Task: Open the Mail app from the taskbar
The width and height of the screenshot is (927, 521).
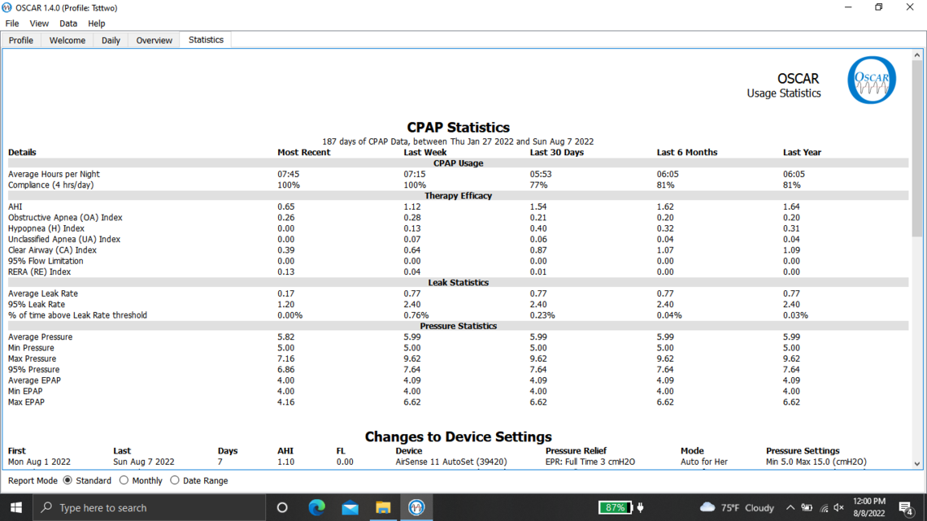Action: click(x=350, y=507)
